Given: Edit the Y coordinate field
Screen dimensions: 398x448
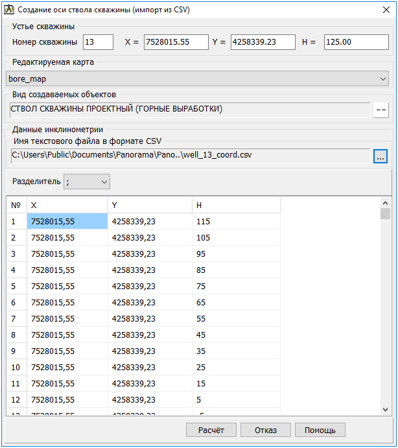Looking at the screenshot, I should click(263, 42).
